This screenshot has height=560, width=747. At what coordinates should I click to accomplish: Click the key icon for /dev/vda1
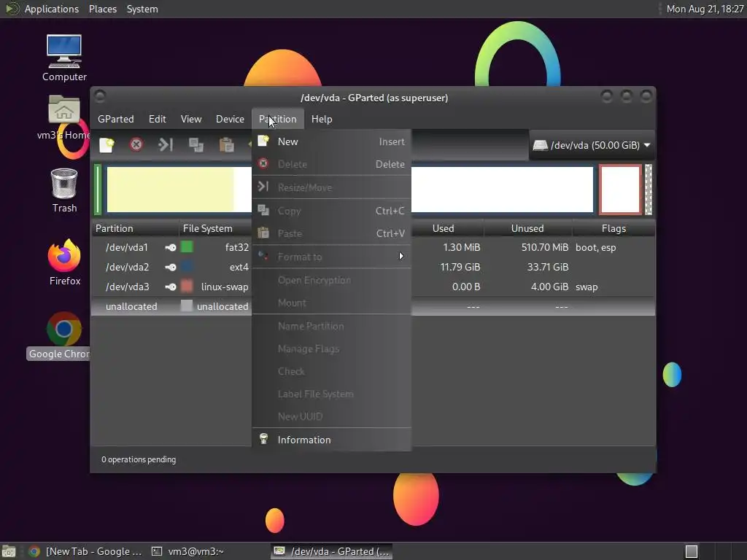click(171, 248)
